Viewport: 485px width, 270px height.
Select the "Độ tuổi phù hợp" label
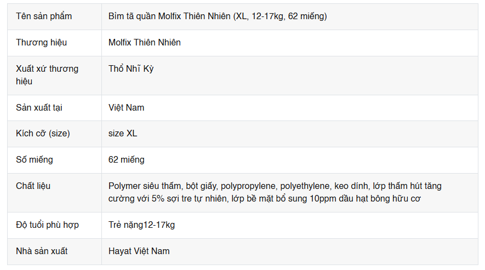pos(47,225)
